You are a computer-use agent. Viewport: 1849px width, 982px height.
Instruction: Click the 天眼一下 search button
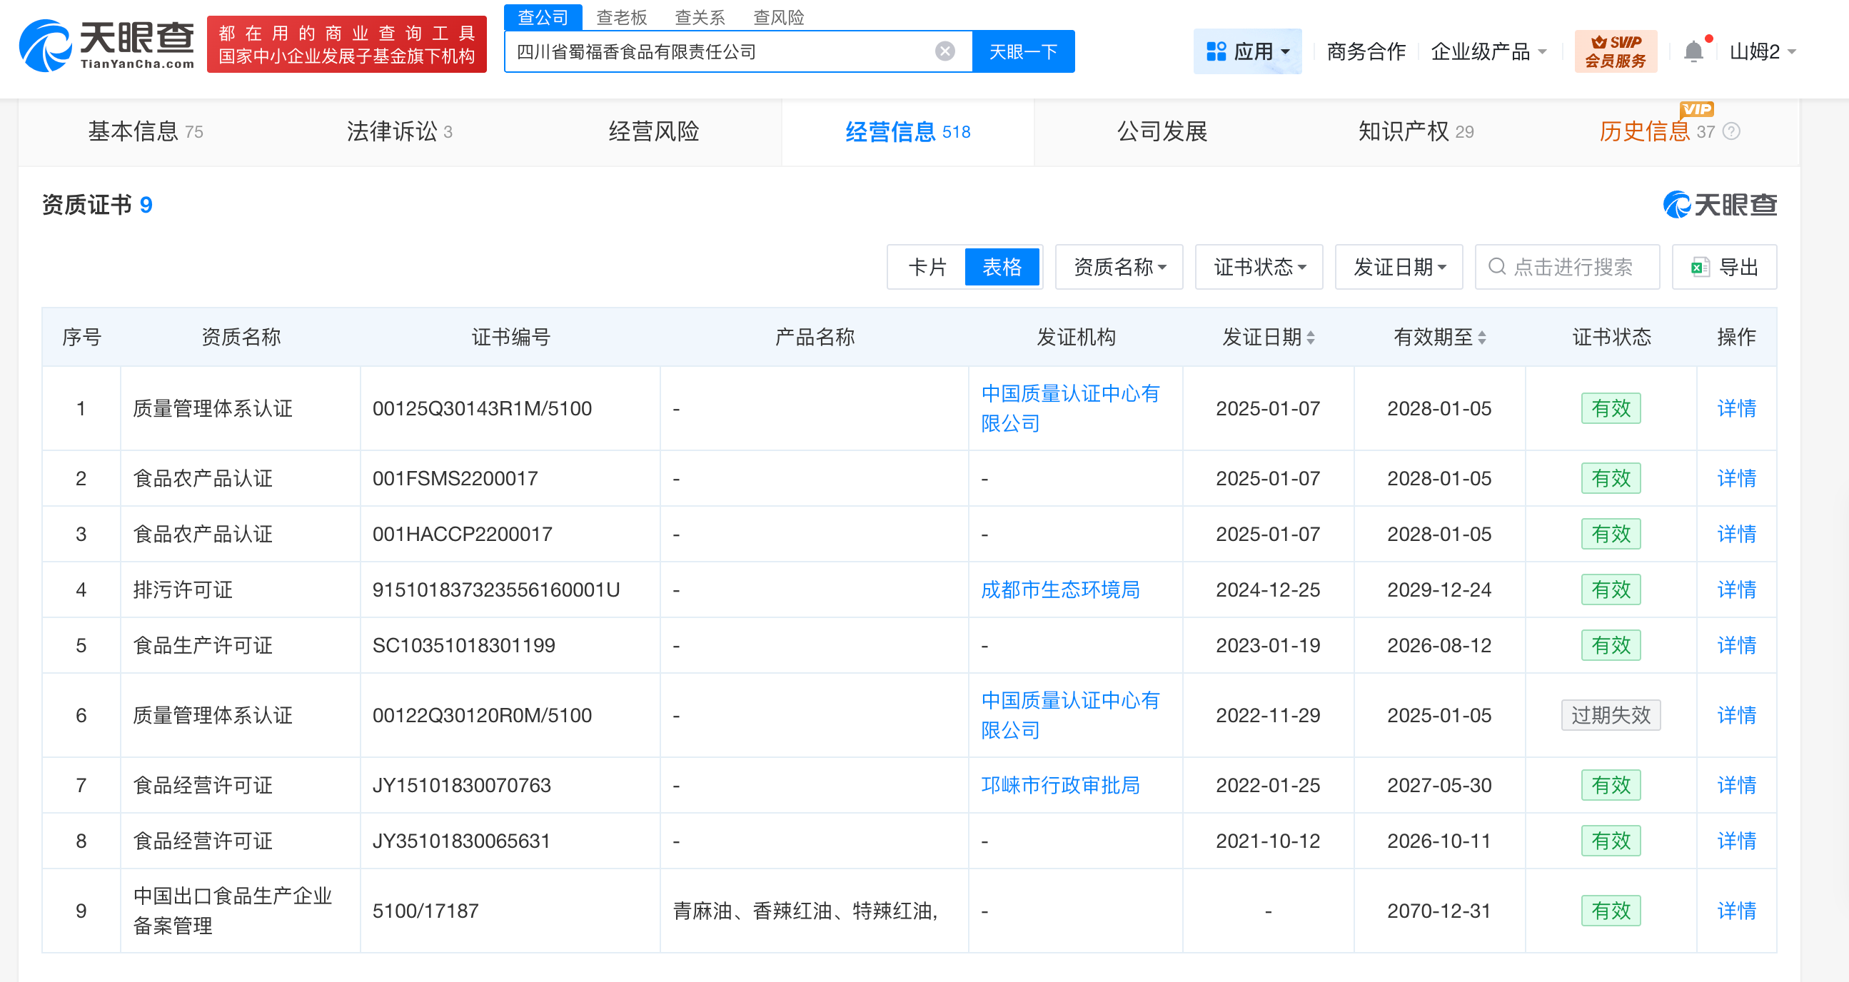(1023, 51)
